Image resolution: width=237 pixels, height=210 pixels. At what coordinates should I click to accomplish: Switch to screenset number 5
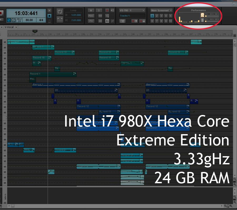click(170, 16)
